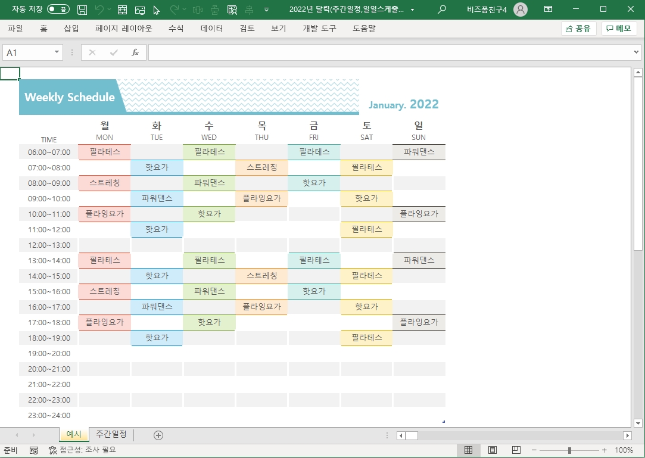Click the zoom slider handle
The height and width of the screenshot is (458, 645).
570,450
